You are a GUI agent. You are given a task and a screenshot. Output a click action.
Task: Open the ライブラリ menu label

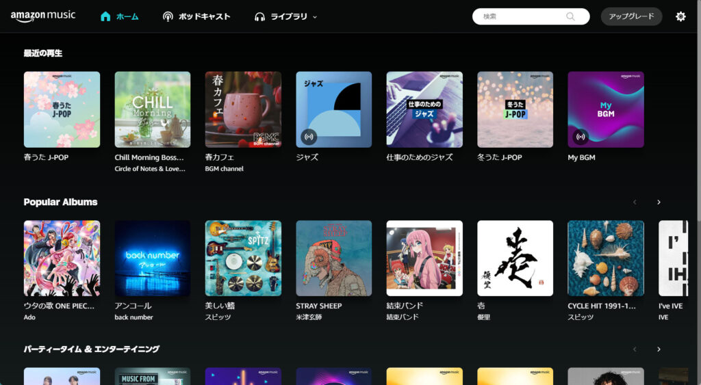pos(289,17)
